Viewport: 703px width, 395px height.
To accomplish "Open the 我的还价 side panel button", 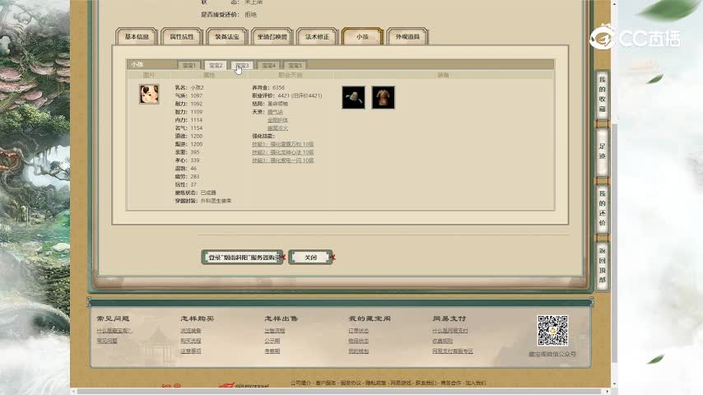I will pos(602,208).
